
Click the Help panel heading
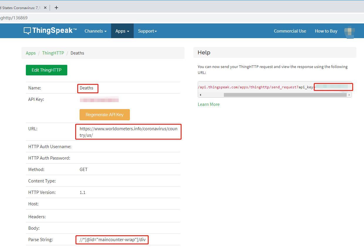coord(204,53)
